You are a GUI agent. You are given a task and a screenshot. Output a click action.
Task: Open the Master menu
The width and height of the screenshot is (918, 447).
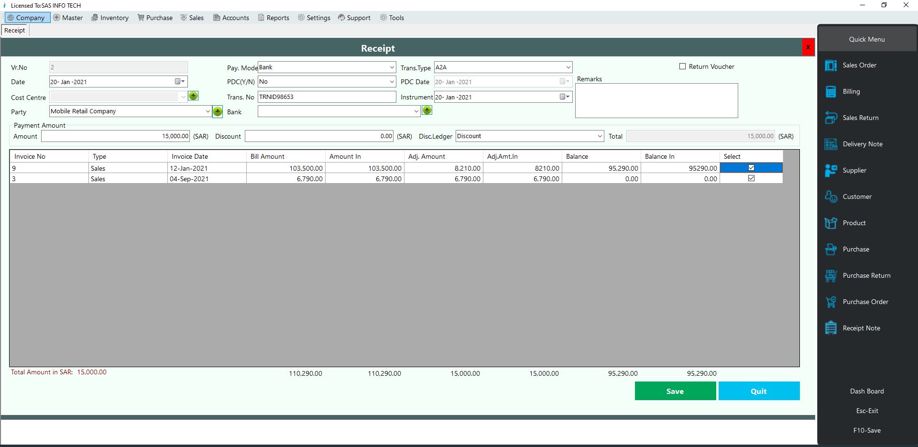point(68,18)
